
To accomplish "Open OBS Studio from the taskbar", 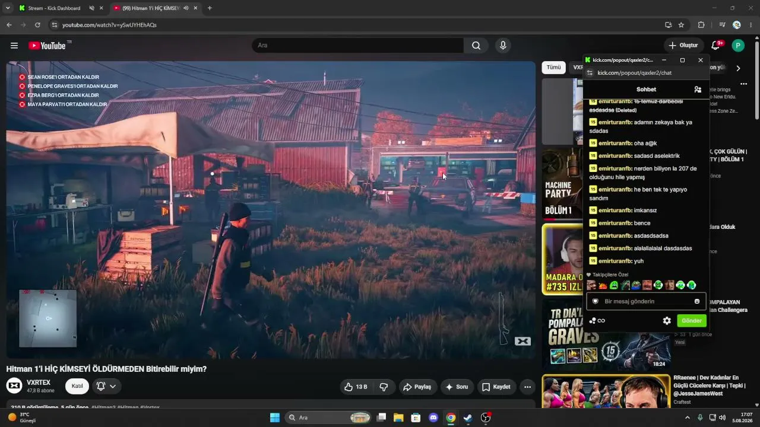I will tap(486, 418).
